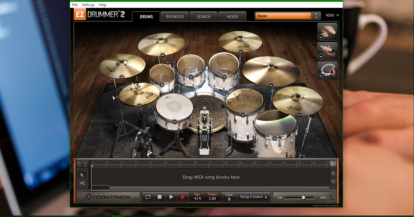The height and width of the screenshot is (217, 414).
Task: Switch to the BROWSER tab
Action: [175, 17]
